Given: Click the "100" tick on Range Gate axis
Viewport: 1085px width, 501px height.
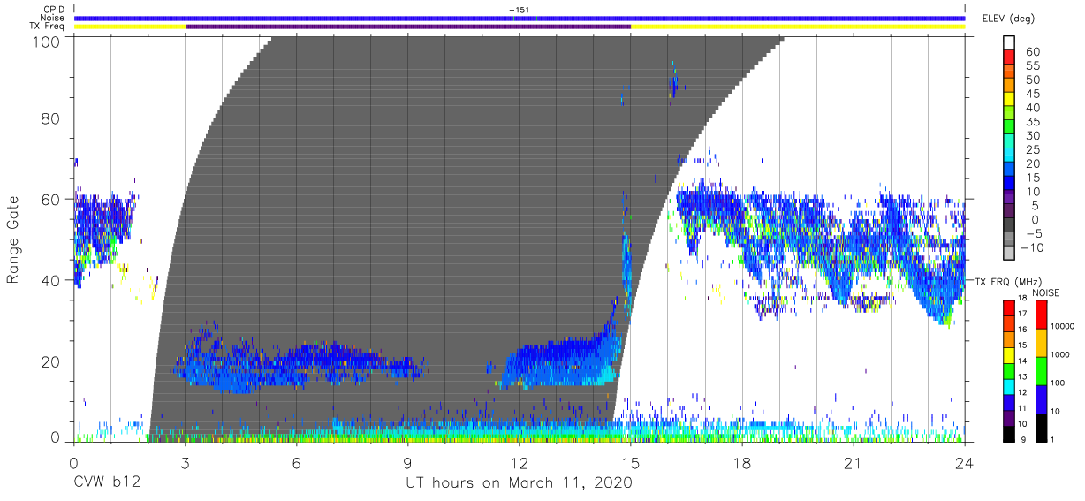Looking at the screenshot, I should 48,41.
